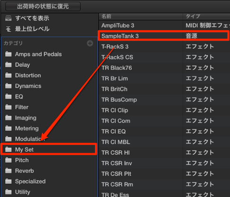Viewport: 230px width, 197px height.
Task: Select the TR Cl MBL plugin row
Action: tap(164, 142)
